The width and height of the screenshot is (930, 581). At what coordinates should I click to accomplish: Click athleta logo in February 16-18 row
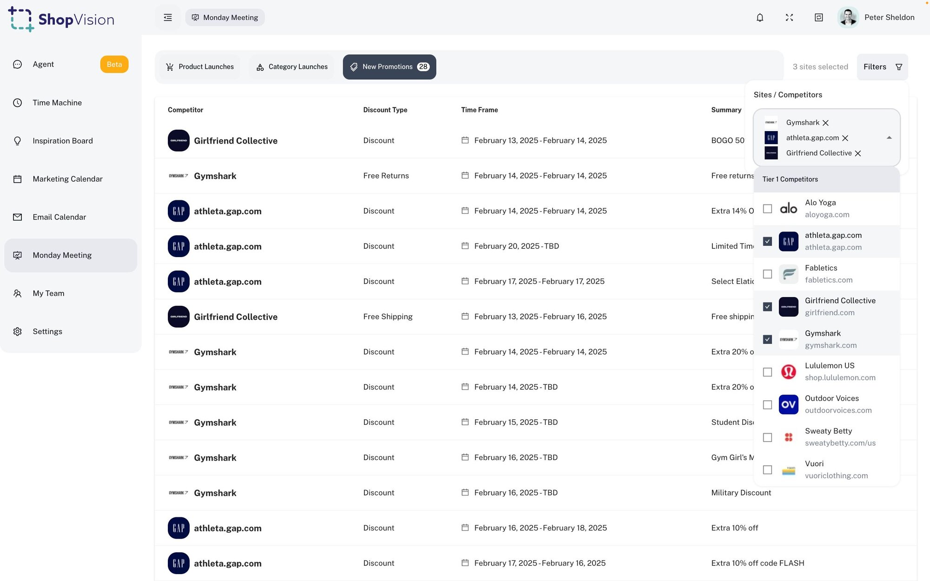[x=179, y=528]
